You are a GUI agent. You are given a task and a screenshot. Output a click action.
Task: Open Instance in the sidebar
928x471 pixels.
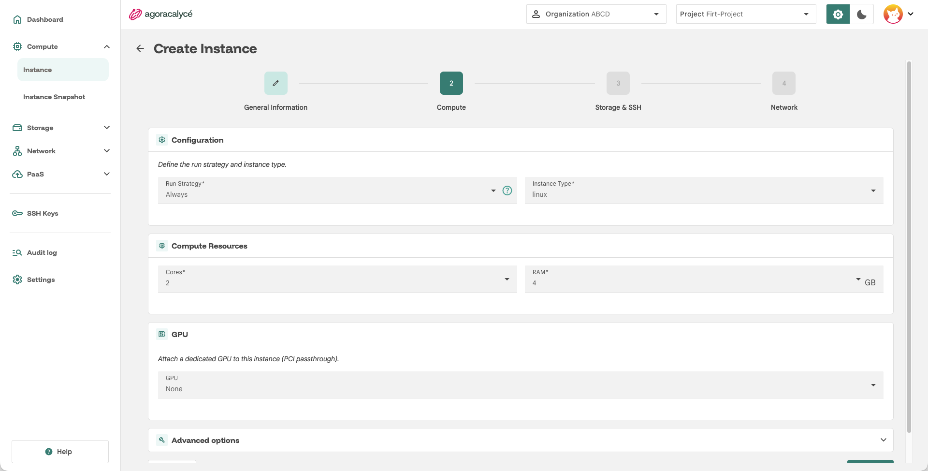pos(63,70)
